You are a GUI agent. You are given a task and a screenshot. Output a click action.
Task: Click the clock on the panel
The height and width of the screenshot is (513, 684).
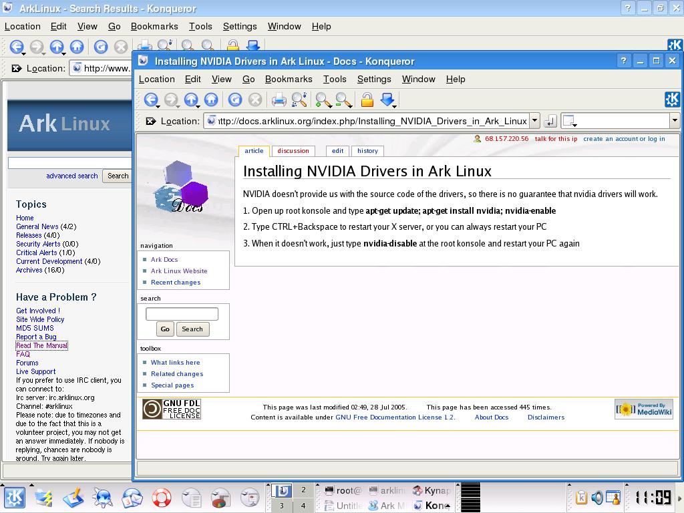(x=652, y=498)
